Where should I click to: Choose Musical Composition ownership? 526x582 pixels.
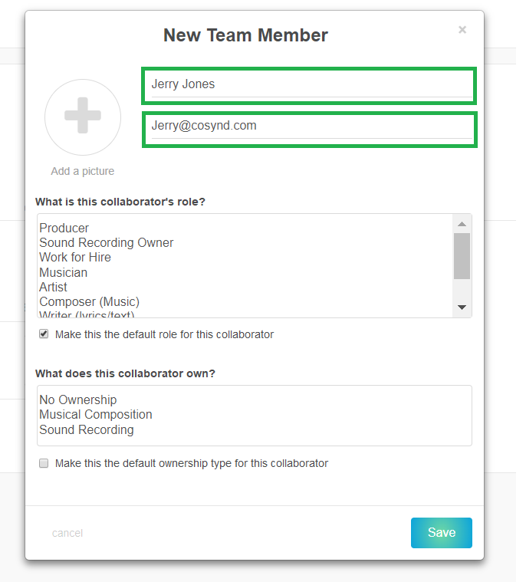click(96, 414)
